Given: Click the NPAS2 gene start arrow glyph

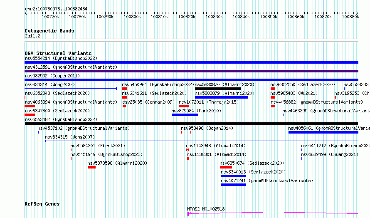Looking at the screenshot, I should point(190,214).
